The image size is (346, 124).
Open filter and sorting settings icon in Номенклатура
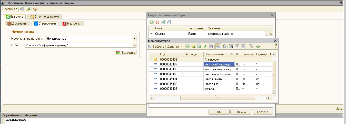pyautogui.click(x=231, y=46)
